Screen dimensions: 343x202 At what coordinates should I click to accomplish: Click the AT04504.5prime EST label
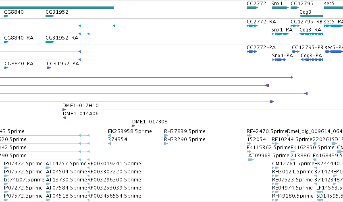66,172
